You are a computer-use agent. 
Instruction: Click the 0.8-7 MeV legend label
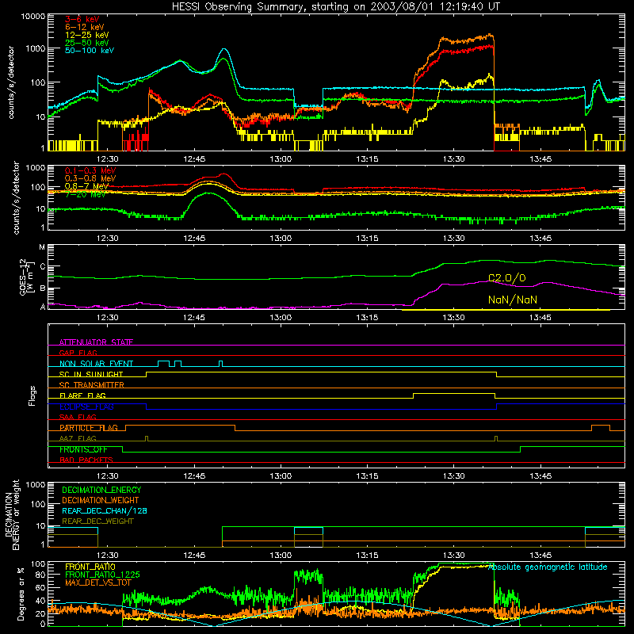tap(87, 186)
